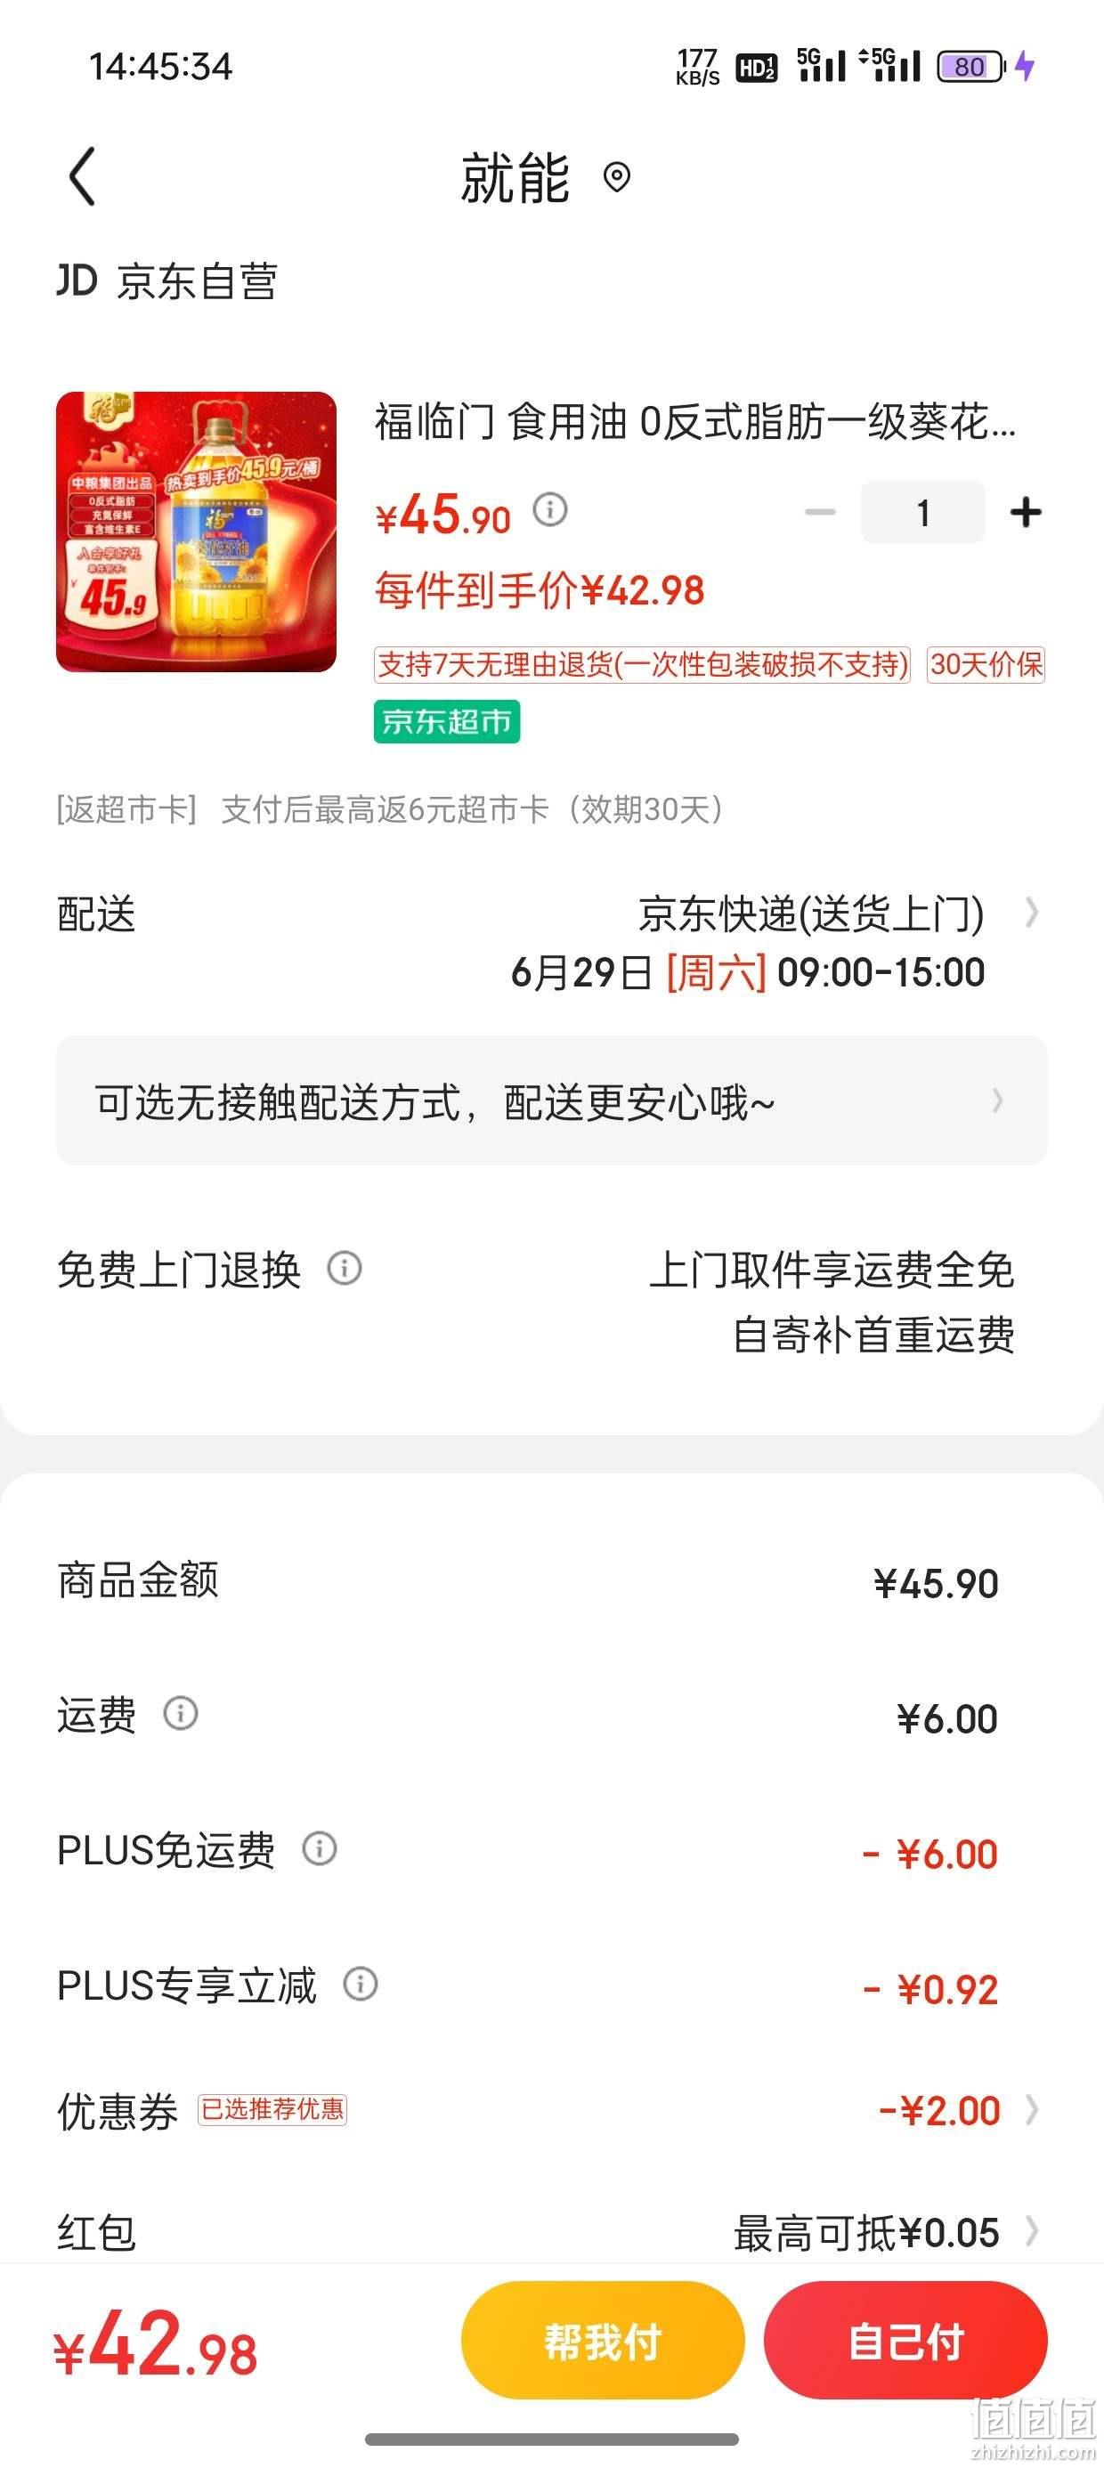Tap the back arrow icon
1104x2468 pixels.
click(83, 176)
